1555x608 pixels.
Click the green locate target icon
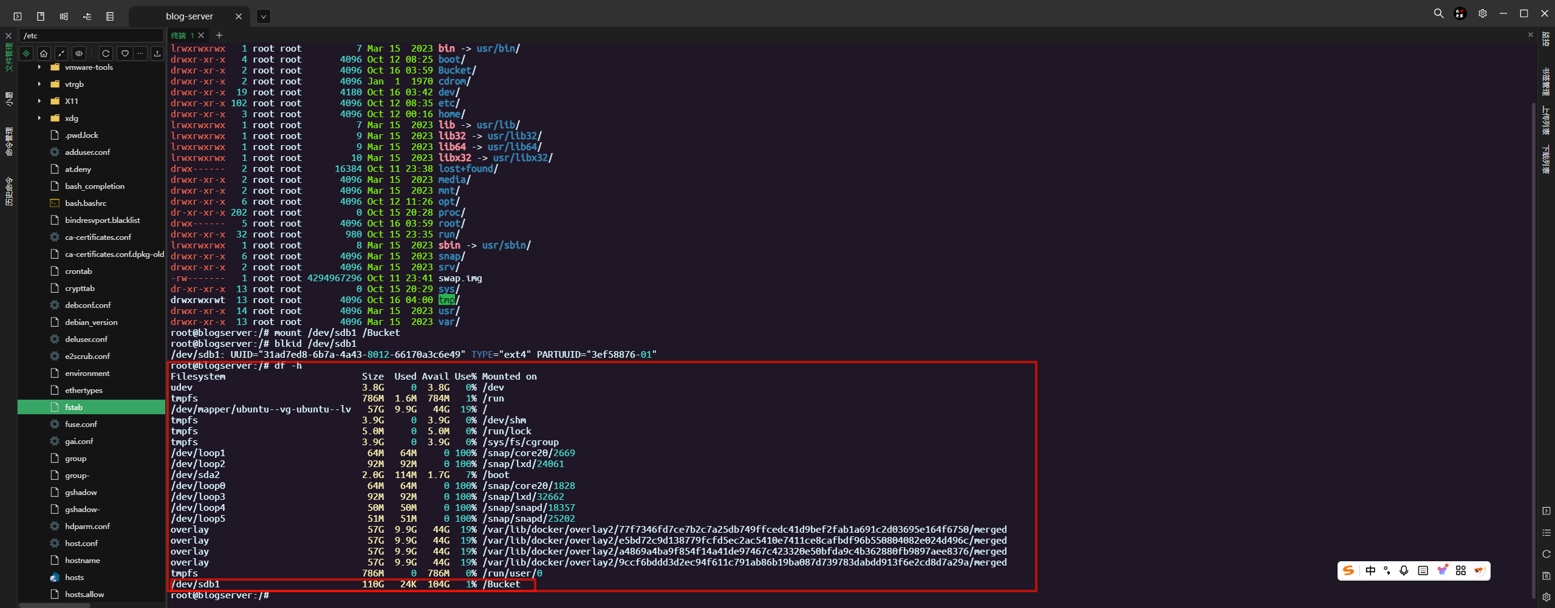pos(26,53)
